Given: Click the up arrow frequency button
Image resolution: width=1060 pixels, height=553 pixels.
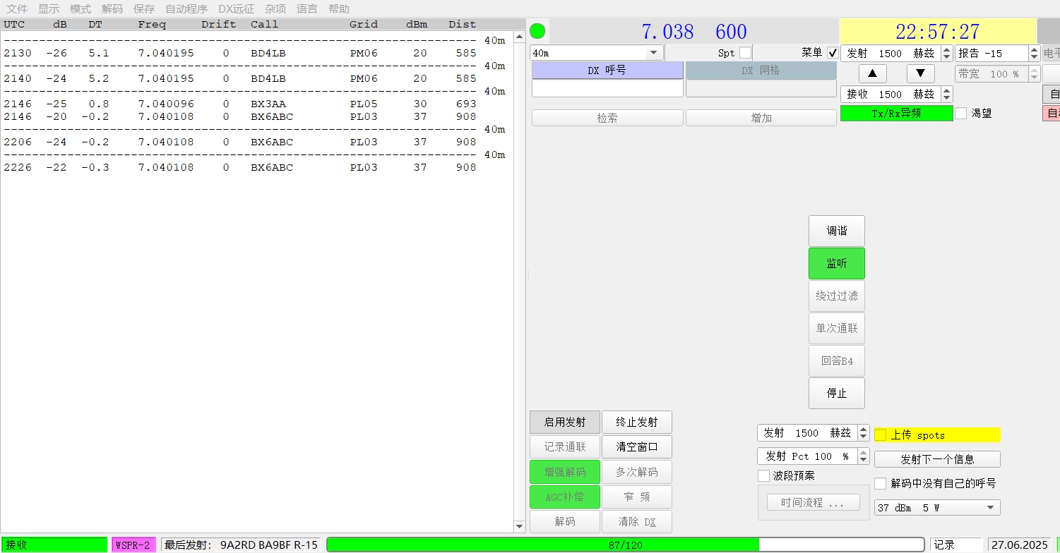Looking at the screenshot, I should coord(873,73).
